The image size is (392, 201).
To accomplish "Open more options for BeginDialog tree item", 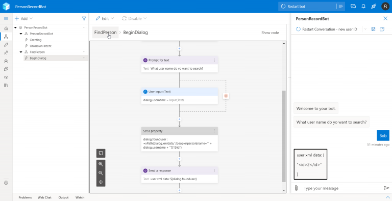I will tap(85, 58).
